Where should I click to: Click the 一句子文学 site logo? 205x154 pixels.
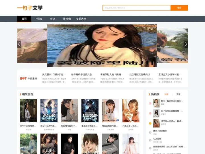pyautogui.click(x=30, y=8)
